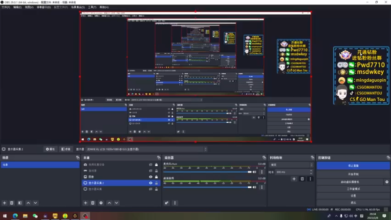
Task: Show the bottom display capture source
Action: (x=151, y=189)
